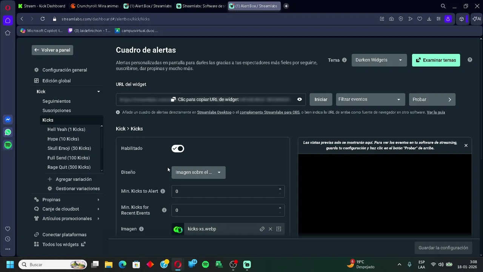Open Gestionar variaciones
Viewport: 483px width, 272px height.
tap(74, 189)
